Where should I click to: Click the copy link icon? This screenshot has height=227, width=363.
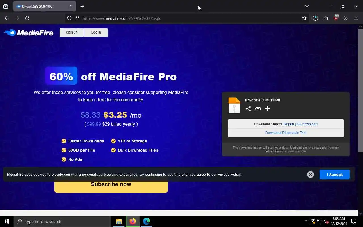(x=258, y=109)
